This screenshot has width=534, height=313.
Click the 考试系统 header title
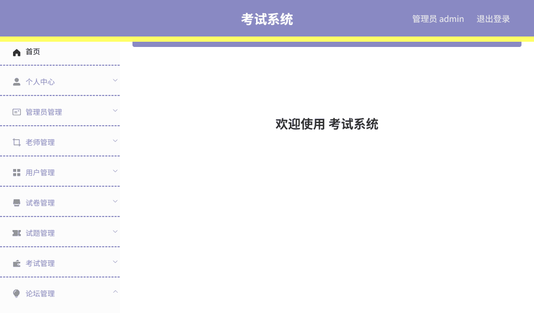[267, 19]
